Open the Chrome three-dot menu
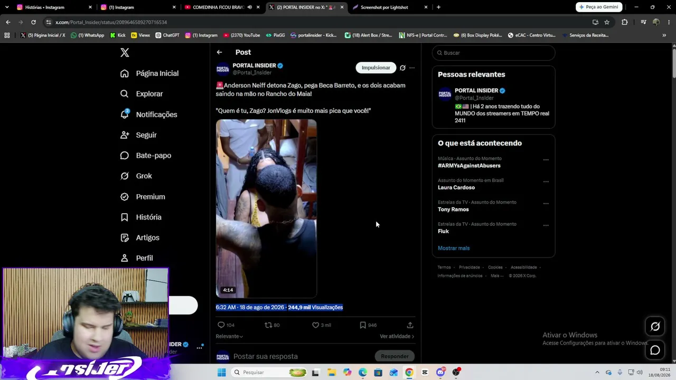The height and width of the screenshot is (380, 676). click(668, 22)
